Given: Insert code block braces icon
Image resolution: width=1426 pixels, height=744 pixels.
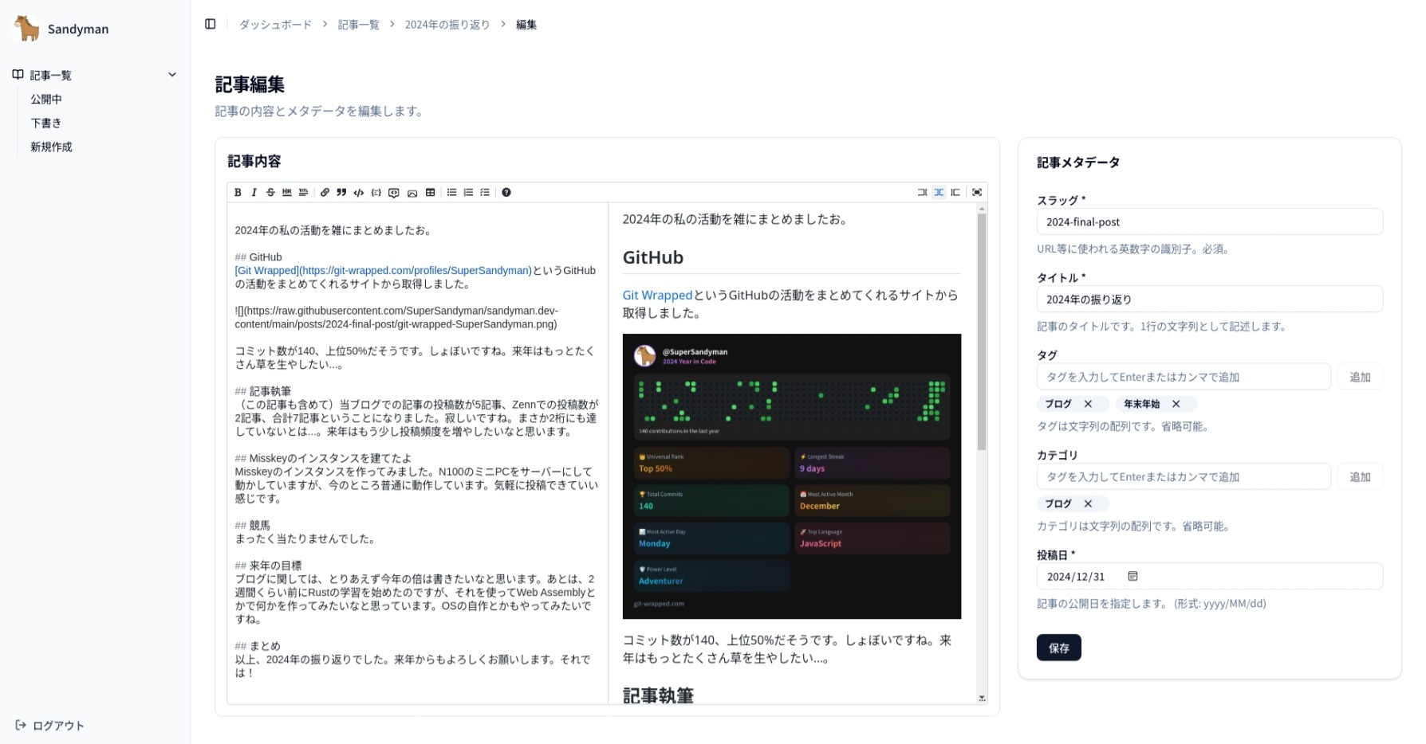Looking at the screenshot, I should pyautogui.click(x=376, y=192).
